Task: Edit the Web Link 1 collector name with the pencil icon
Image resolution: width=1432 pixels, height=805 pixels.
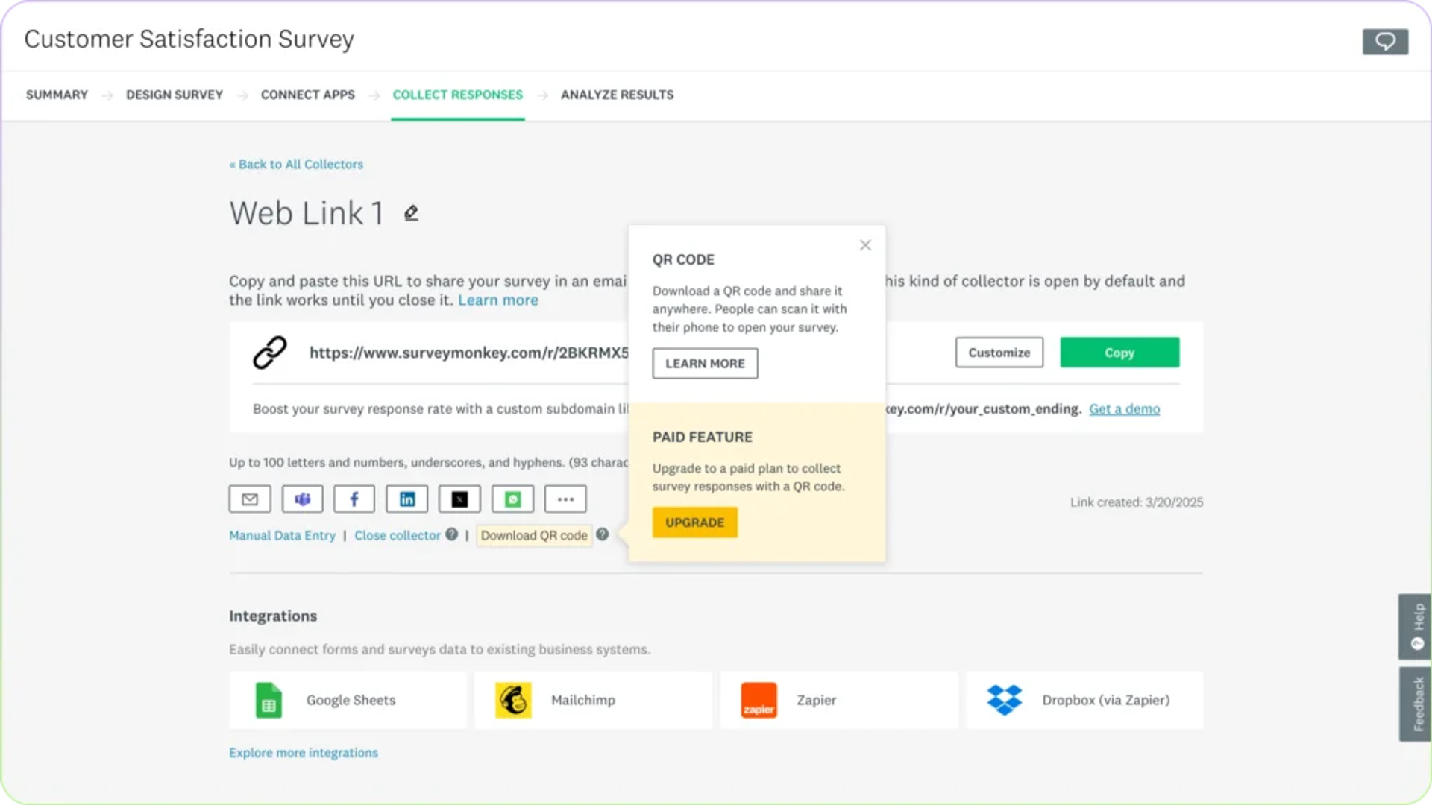Action: click(411, 214)
